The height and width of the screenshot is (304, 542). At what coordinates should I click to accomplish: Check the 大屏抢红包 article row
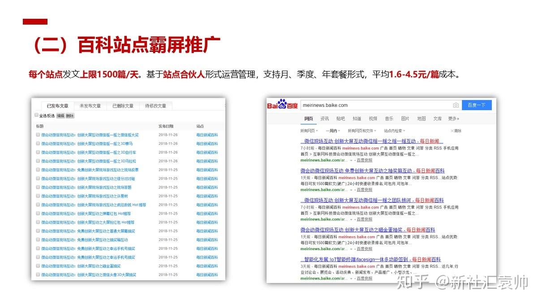pyautogui.click(x=38, y=222)
